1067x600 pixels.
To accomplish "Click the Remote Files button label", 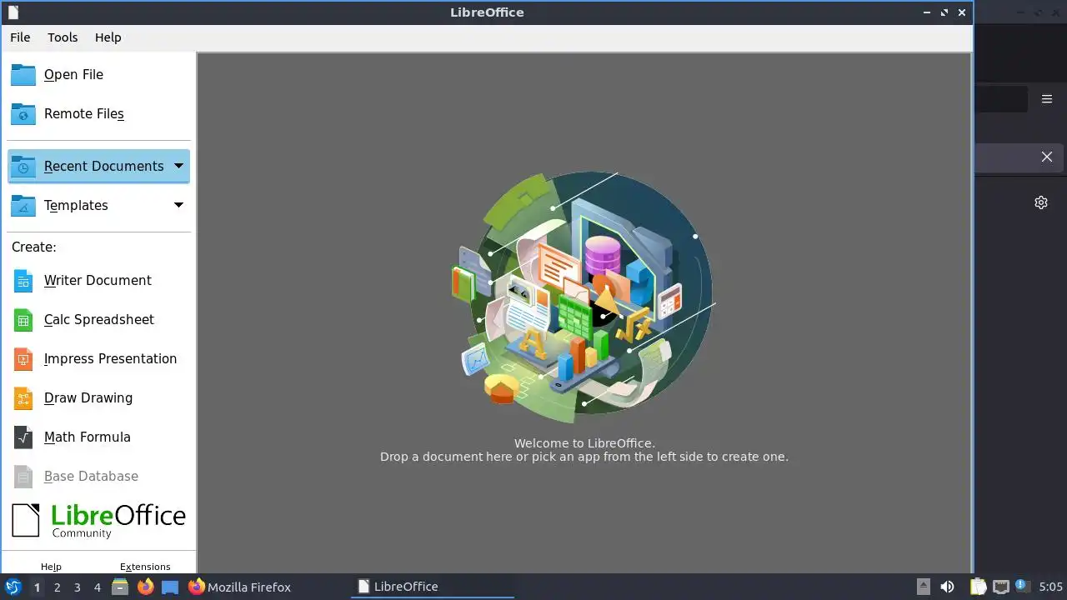I will tap(84, 114).
